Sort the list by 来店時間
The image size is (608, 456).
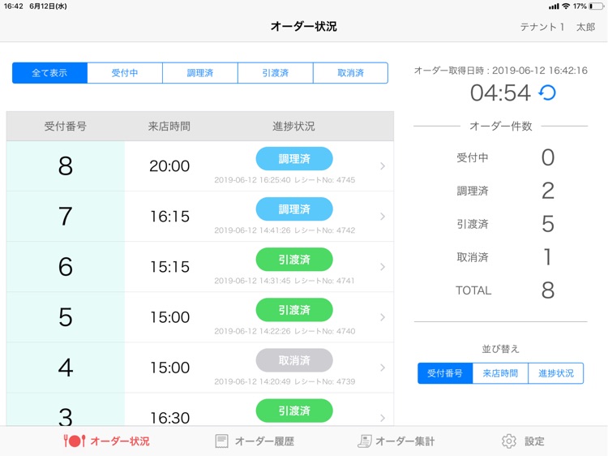pyautogui.click(x=500, y=373)
